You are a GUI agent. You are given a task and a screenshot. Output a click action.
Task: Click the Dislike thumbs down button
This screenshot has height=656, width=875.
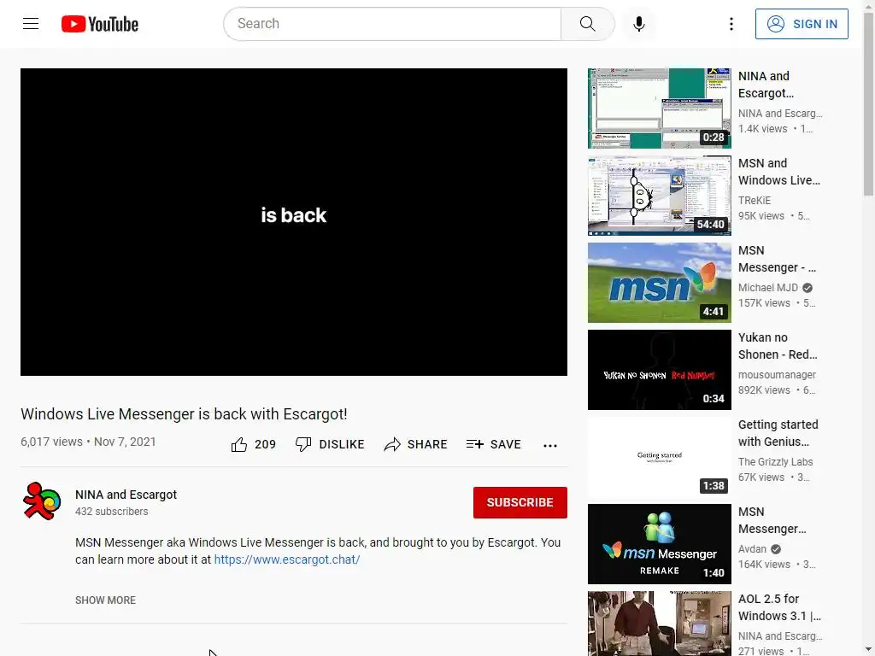330,444
